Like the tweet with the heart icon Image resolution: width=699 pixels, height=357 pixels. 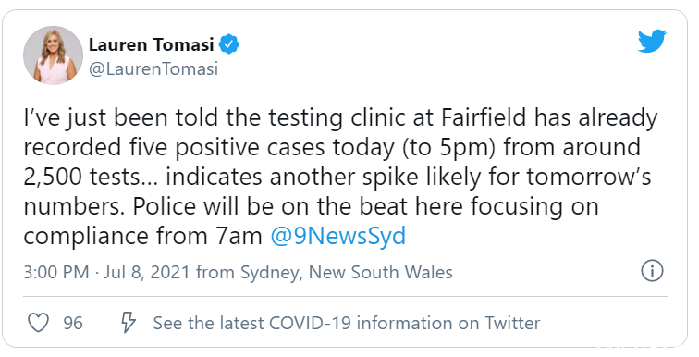click(x=38, y=323)
